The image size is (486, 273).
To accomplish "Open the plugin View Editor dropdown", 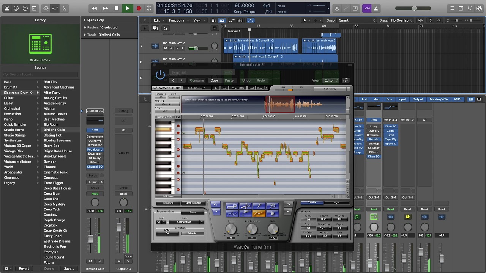I will point(331,80).
